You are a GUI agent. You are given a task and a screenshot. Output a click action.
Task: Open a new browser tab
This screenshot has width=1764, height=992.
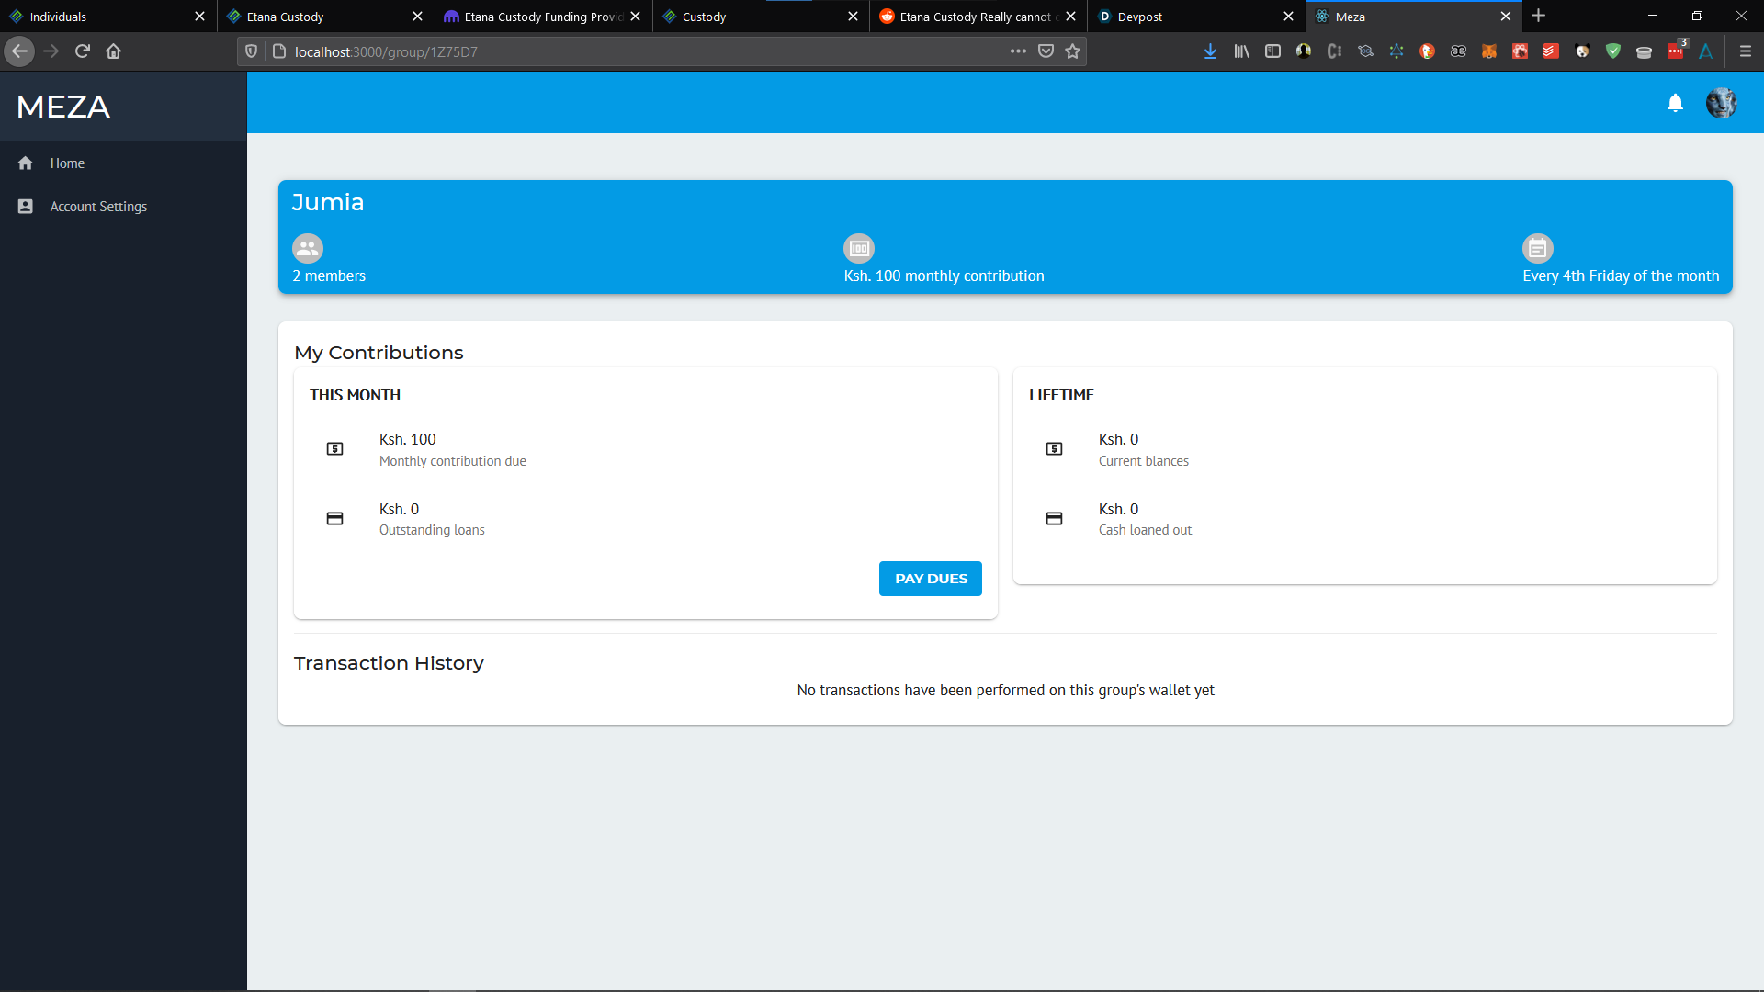pos(1539,16)
